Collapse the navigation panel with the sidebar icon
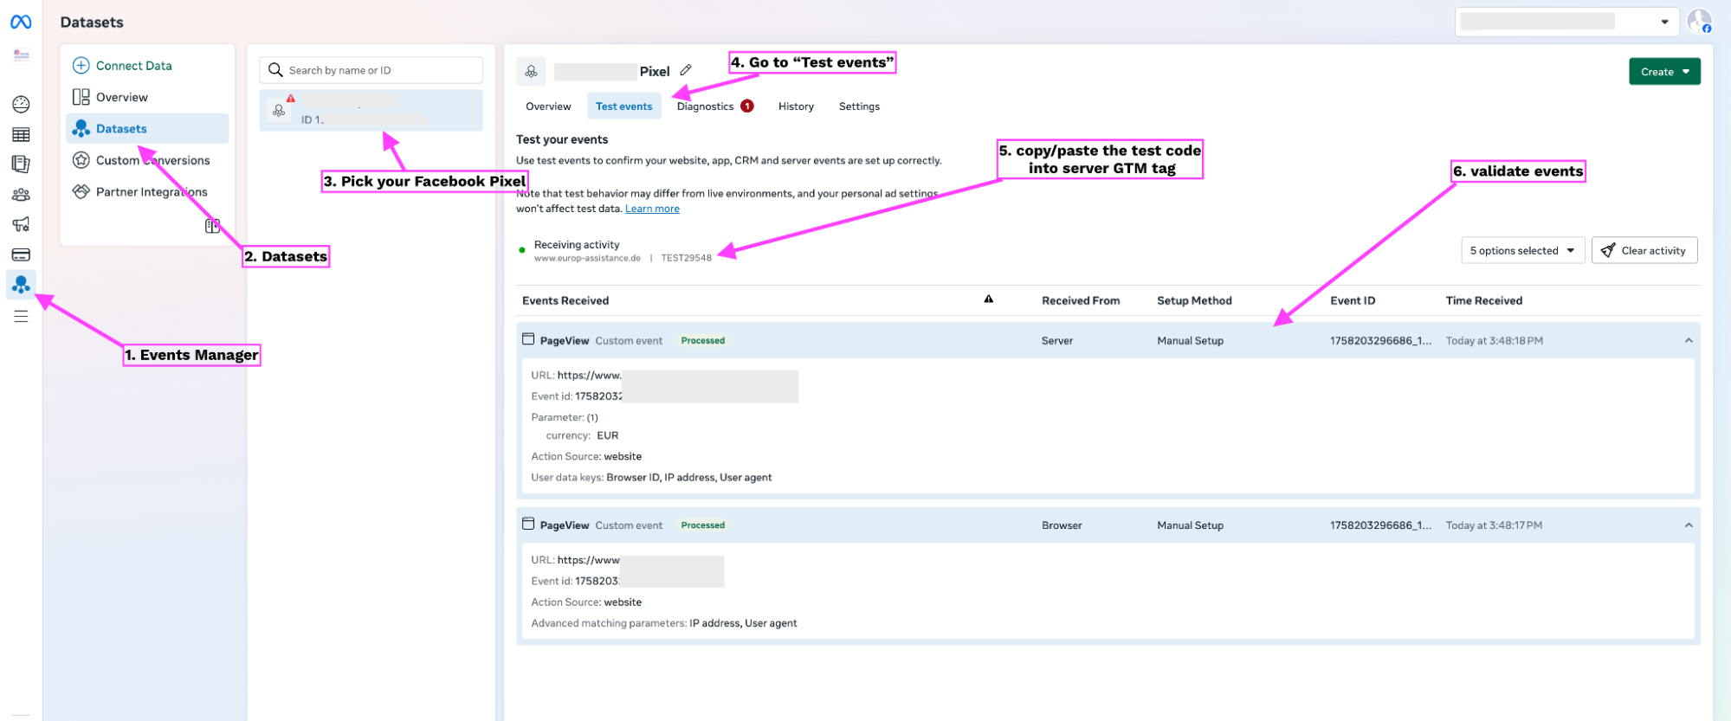The width and height of the screenshot is (1731, 721). [212, 226]
